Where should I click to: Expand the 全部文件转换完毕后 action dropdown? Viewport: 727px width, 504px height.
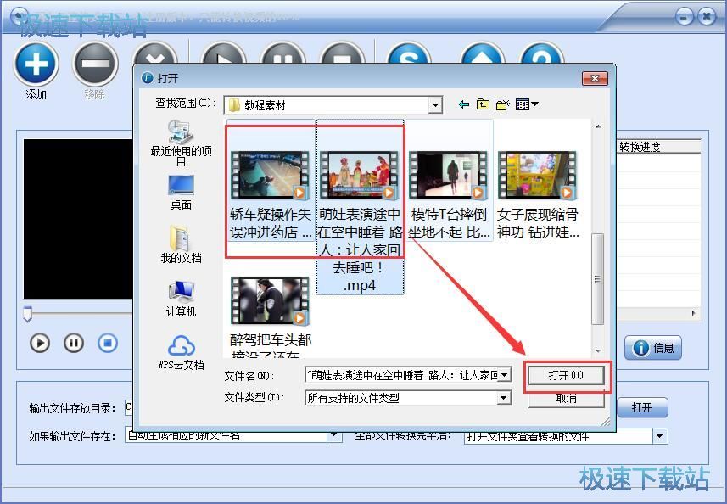[x=660, y=436]
